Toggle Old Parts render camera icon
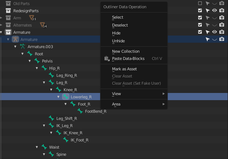 pyautogui.click(x=222, y=3)
